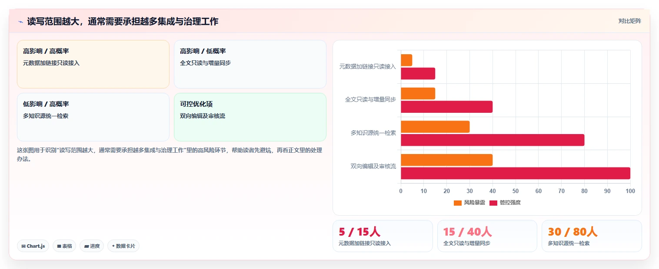Image resolution: width=659 pixels, height=269 pixels.
Task: Click the red bar for 元数据加链接只读接入
Action: 418,74
